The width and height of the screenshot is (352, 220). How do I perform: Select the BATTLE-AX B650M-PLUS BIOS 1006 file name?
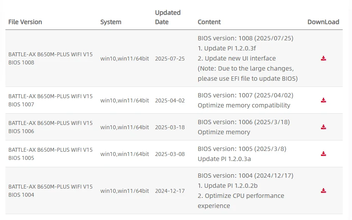tap(50, 127)
